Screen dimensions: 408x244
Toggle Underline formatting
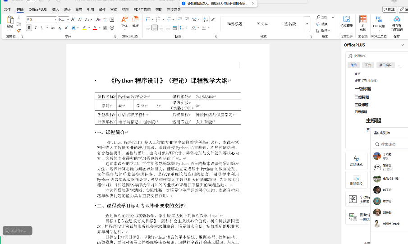pos(42,28)
